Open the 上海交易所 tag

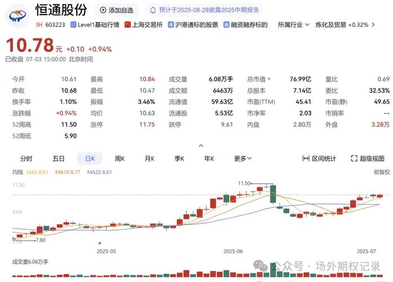pos(143,25)
